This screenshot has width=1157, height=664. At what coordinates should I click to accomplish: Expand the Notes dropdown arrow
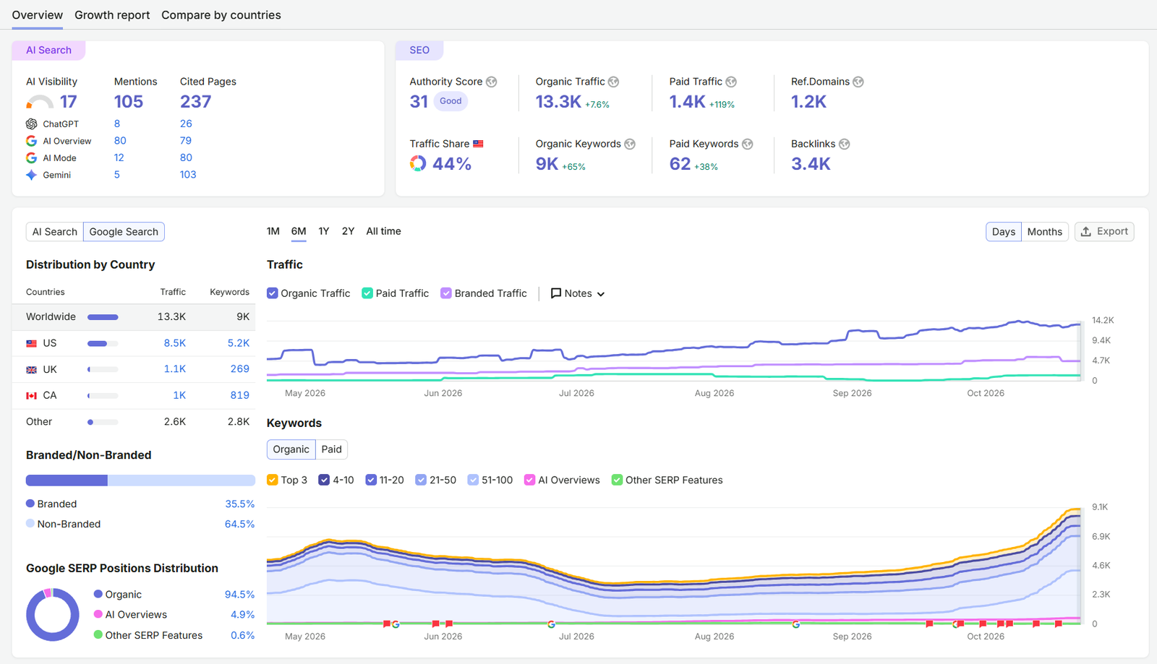tap(601, 294)
